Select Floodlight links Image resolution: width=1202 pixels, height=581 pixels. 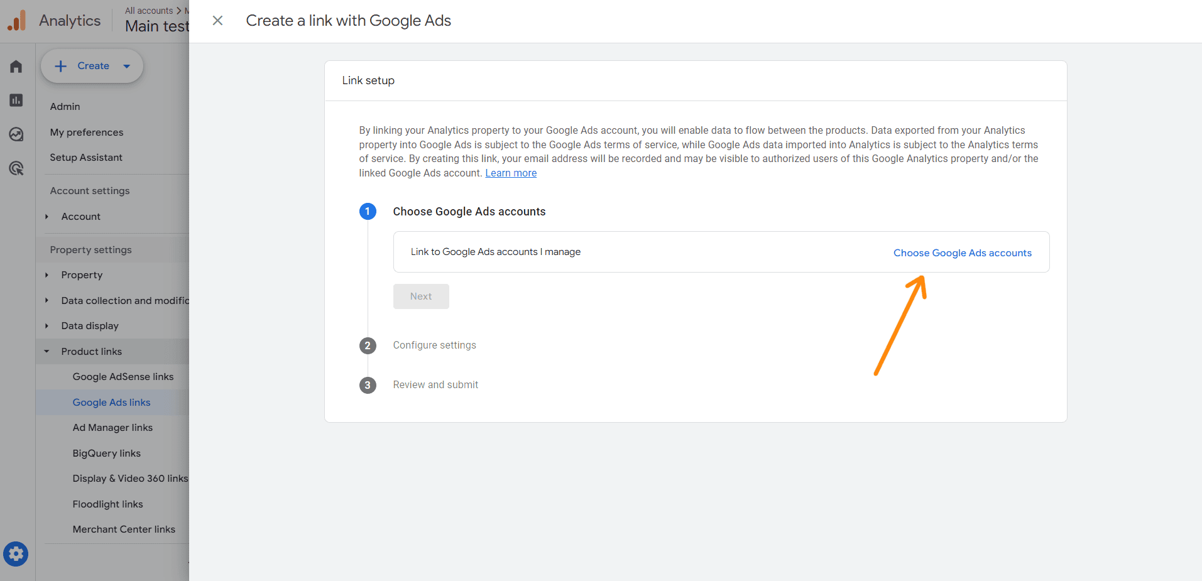[108, 504]
